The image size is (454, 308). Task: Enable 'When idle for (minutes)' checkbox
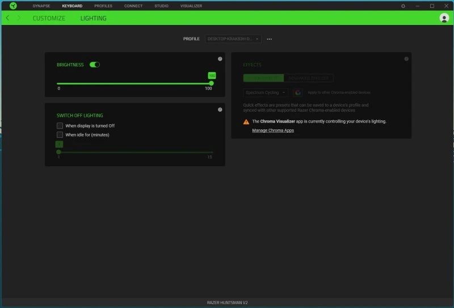pyautogui.click(x=60, y=135)
